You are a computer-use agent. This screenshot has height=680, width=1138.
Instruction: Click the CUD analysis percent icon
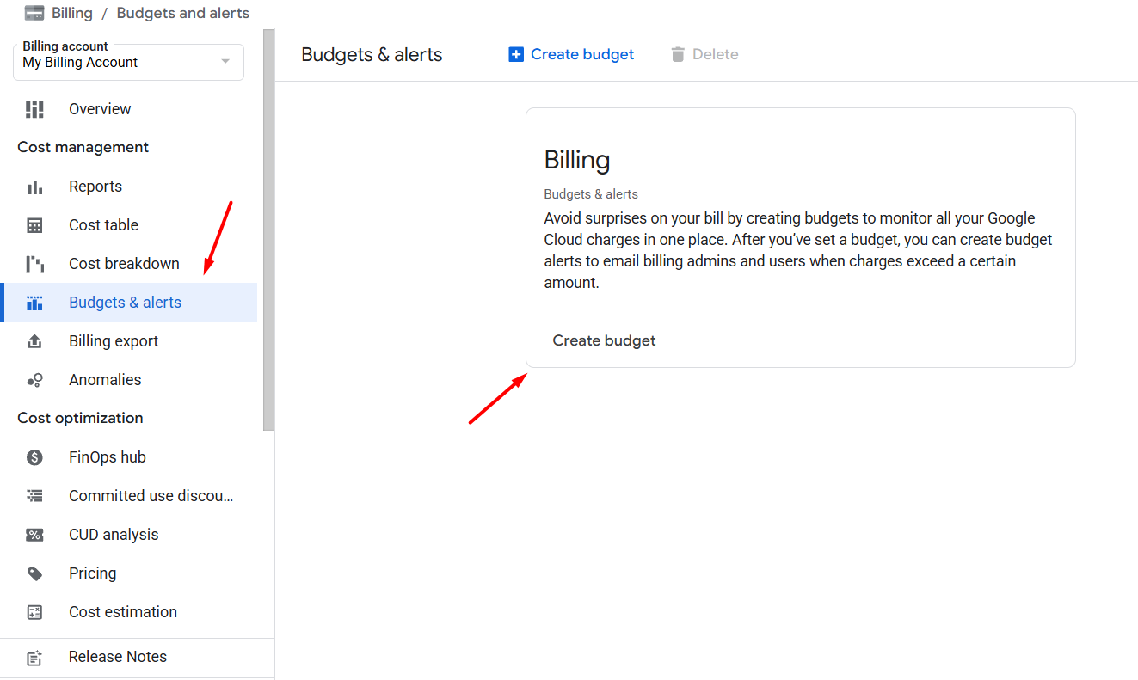[x=34, y=534]
